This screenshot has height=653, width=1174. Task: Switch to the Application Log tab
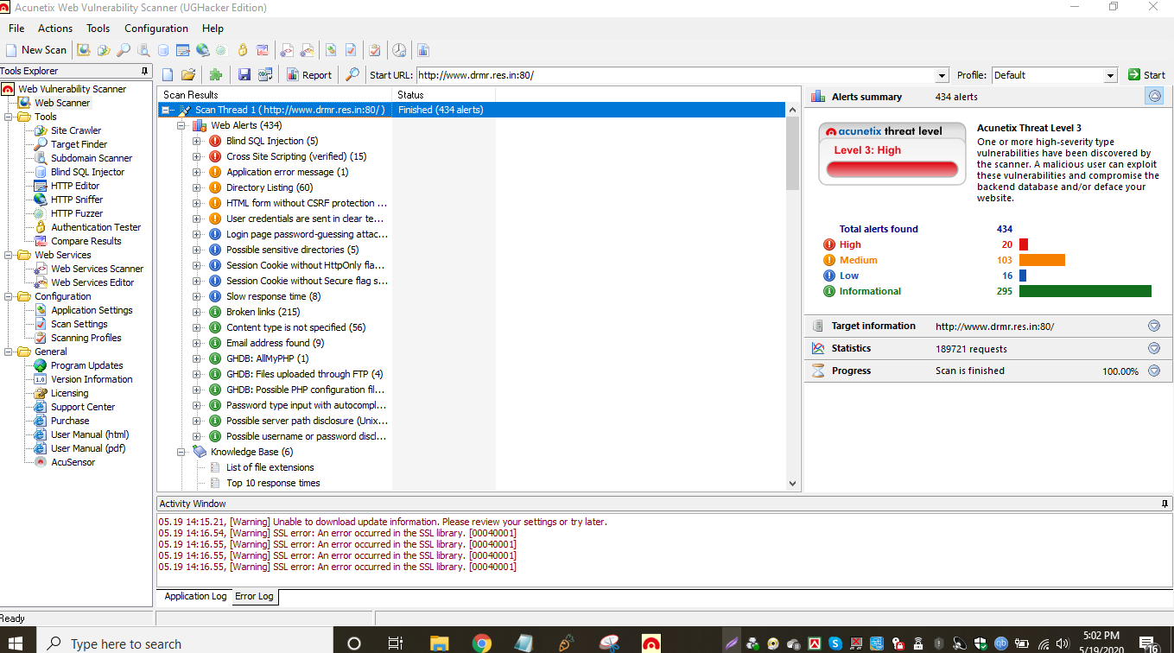tap(195, 596)
